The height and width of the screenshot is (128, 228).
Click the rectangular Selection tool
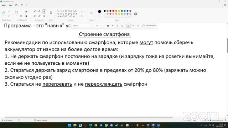16,13
